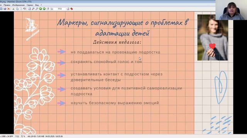Jump to next page icon in toolbar
Screen dimensions: 247x138
[51, 9]
